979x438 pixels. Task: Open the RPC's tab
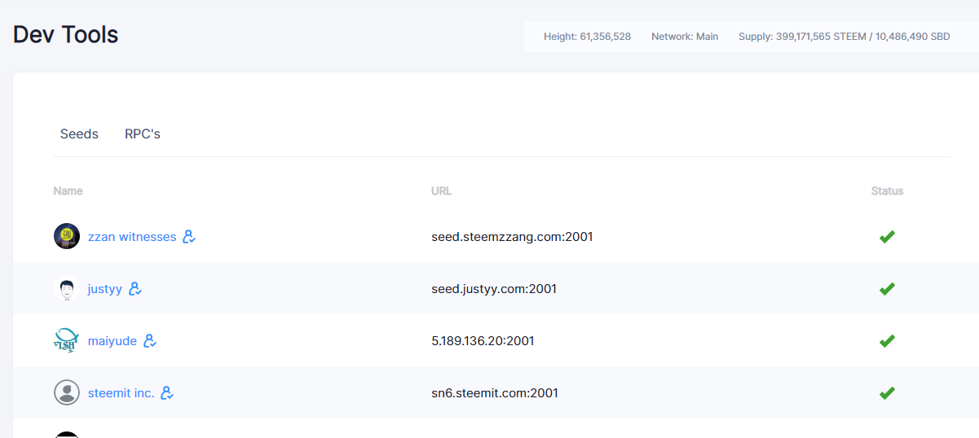coord(143,134)
